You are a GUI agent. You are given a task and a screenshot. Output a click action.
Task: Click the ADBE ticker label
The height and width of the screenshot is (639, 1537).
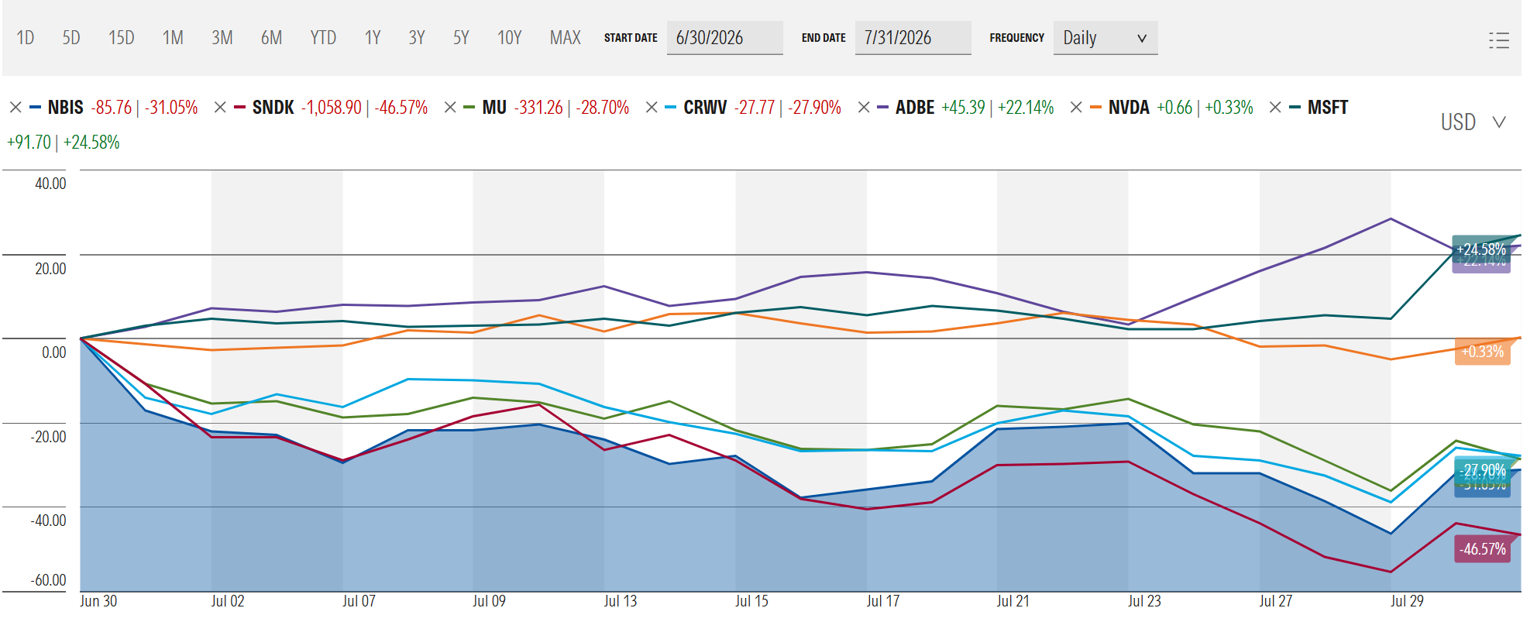pos(915,108)
